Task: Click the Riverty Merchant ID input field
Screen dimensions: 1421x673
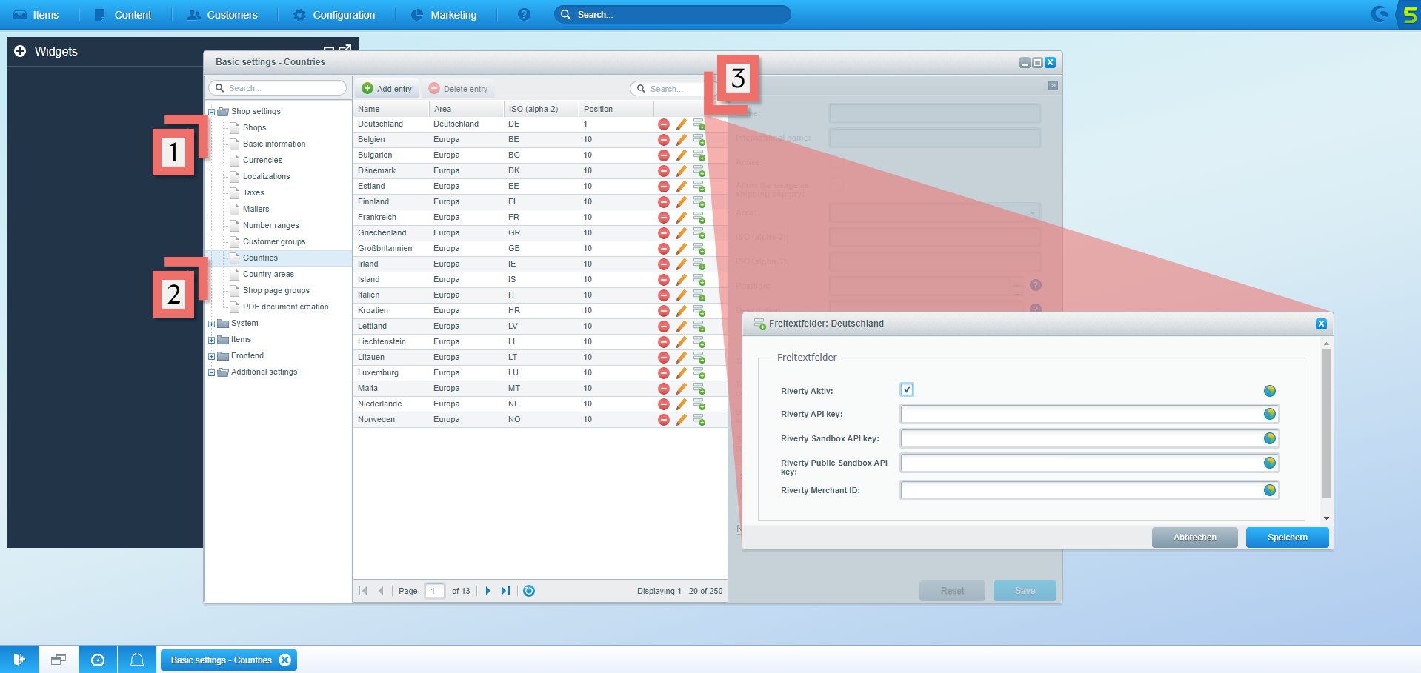Action: pyautogui.click(x=1080, y=490)
